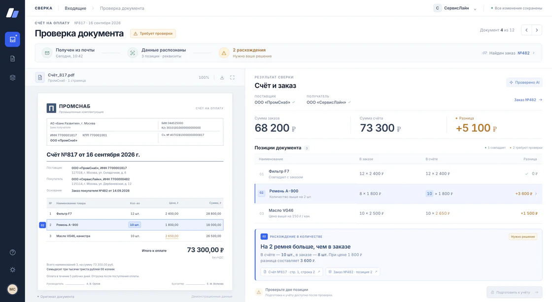This screenshot has height=302, width=552.
Task: Open the documents page icon in the sidebar
Action: pyautogui.click(x=12, y=59)
